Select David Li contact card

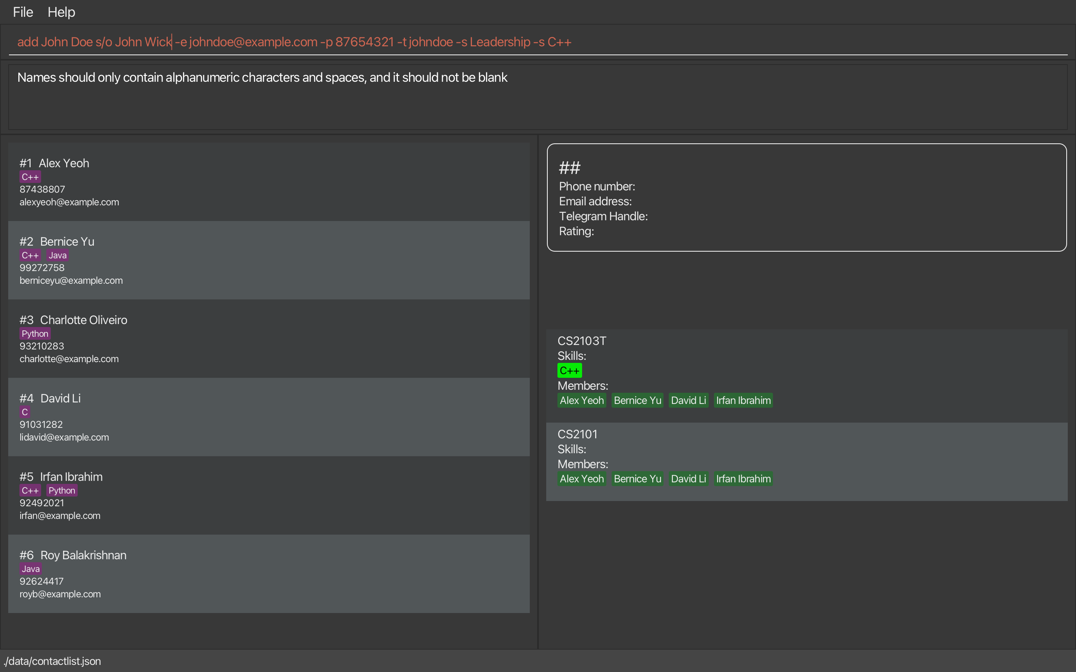coord(269,417)
